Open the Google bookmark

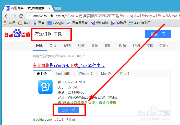point(56,23)
